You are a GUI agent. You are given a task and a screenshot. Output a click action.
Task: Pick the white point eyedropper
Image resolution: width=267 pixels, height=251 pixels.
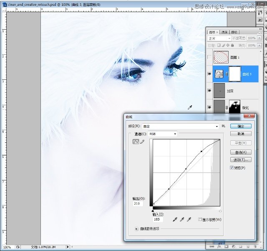pos(189,219)
